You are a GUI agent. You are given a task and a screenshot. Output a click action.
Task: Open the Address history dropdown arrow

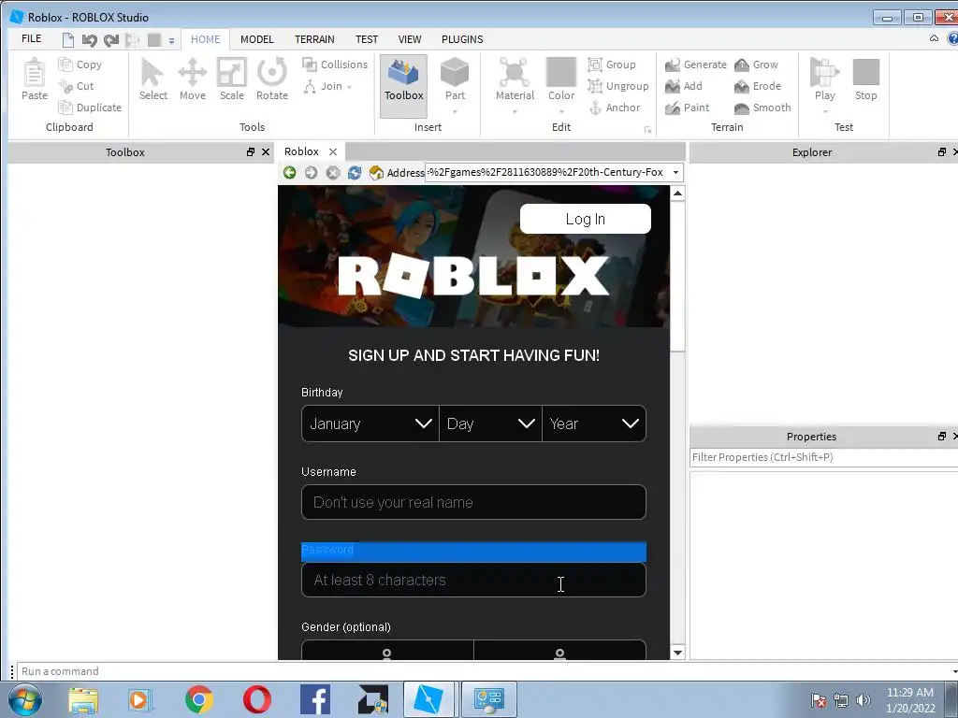pyautogui.click(x=675, y=172)
